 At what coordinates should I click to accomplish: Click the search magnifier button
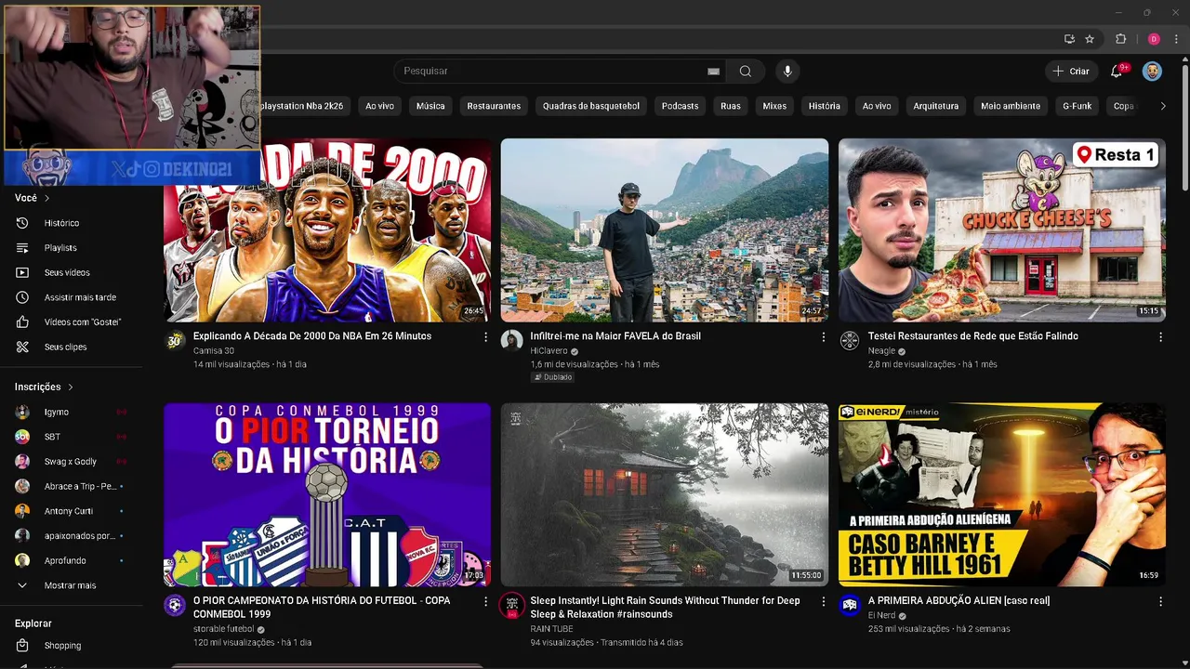[x=746, y=72]
